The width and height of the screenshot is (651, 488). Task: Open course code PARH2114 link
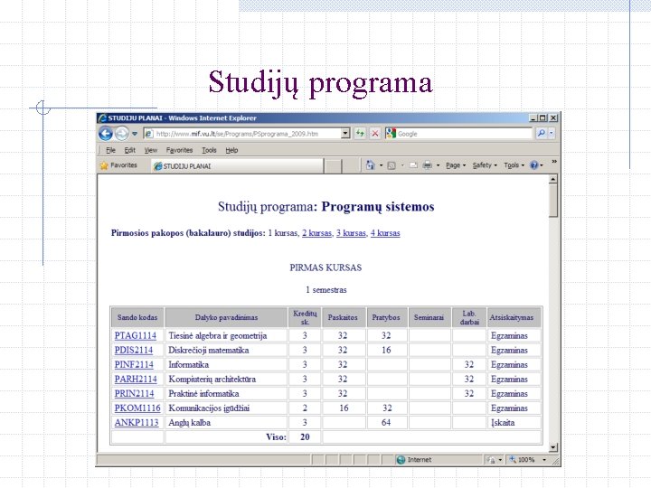pos(136,380)
